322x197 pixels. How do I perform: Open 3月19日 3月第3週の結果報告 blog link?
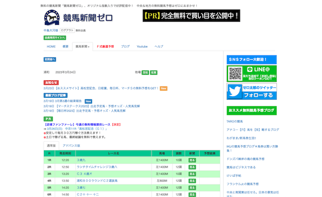pyautogui.click(x=62, y=101)
